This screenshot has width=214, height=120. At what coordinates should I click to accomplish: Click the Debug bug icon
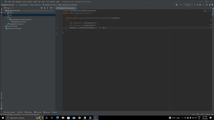click(197, 5)
